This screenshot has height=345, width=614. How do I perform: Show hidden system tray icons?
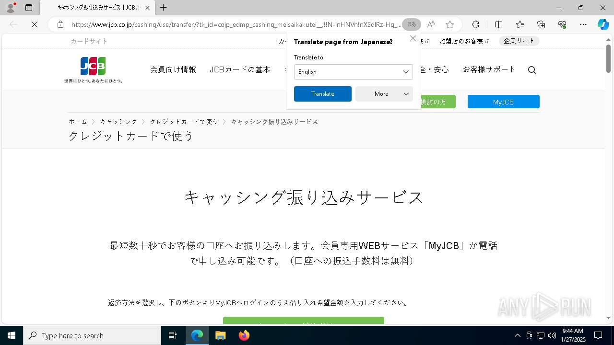pyautogui.click(x=517, y=335)
